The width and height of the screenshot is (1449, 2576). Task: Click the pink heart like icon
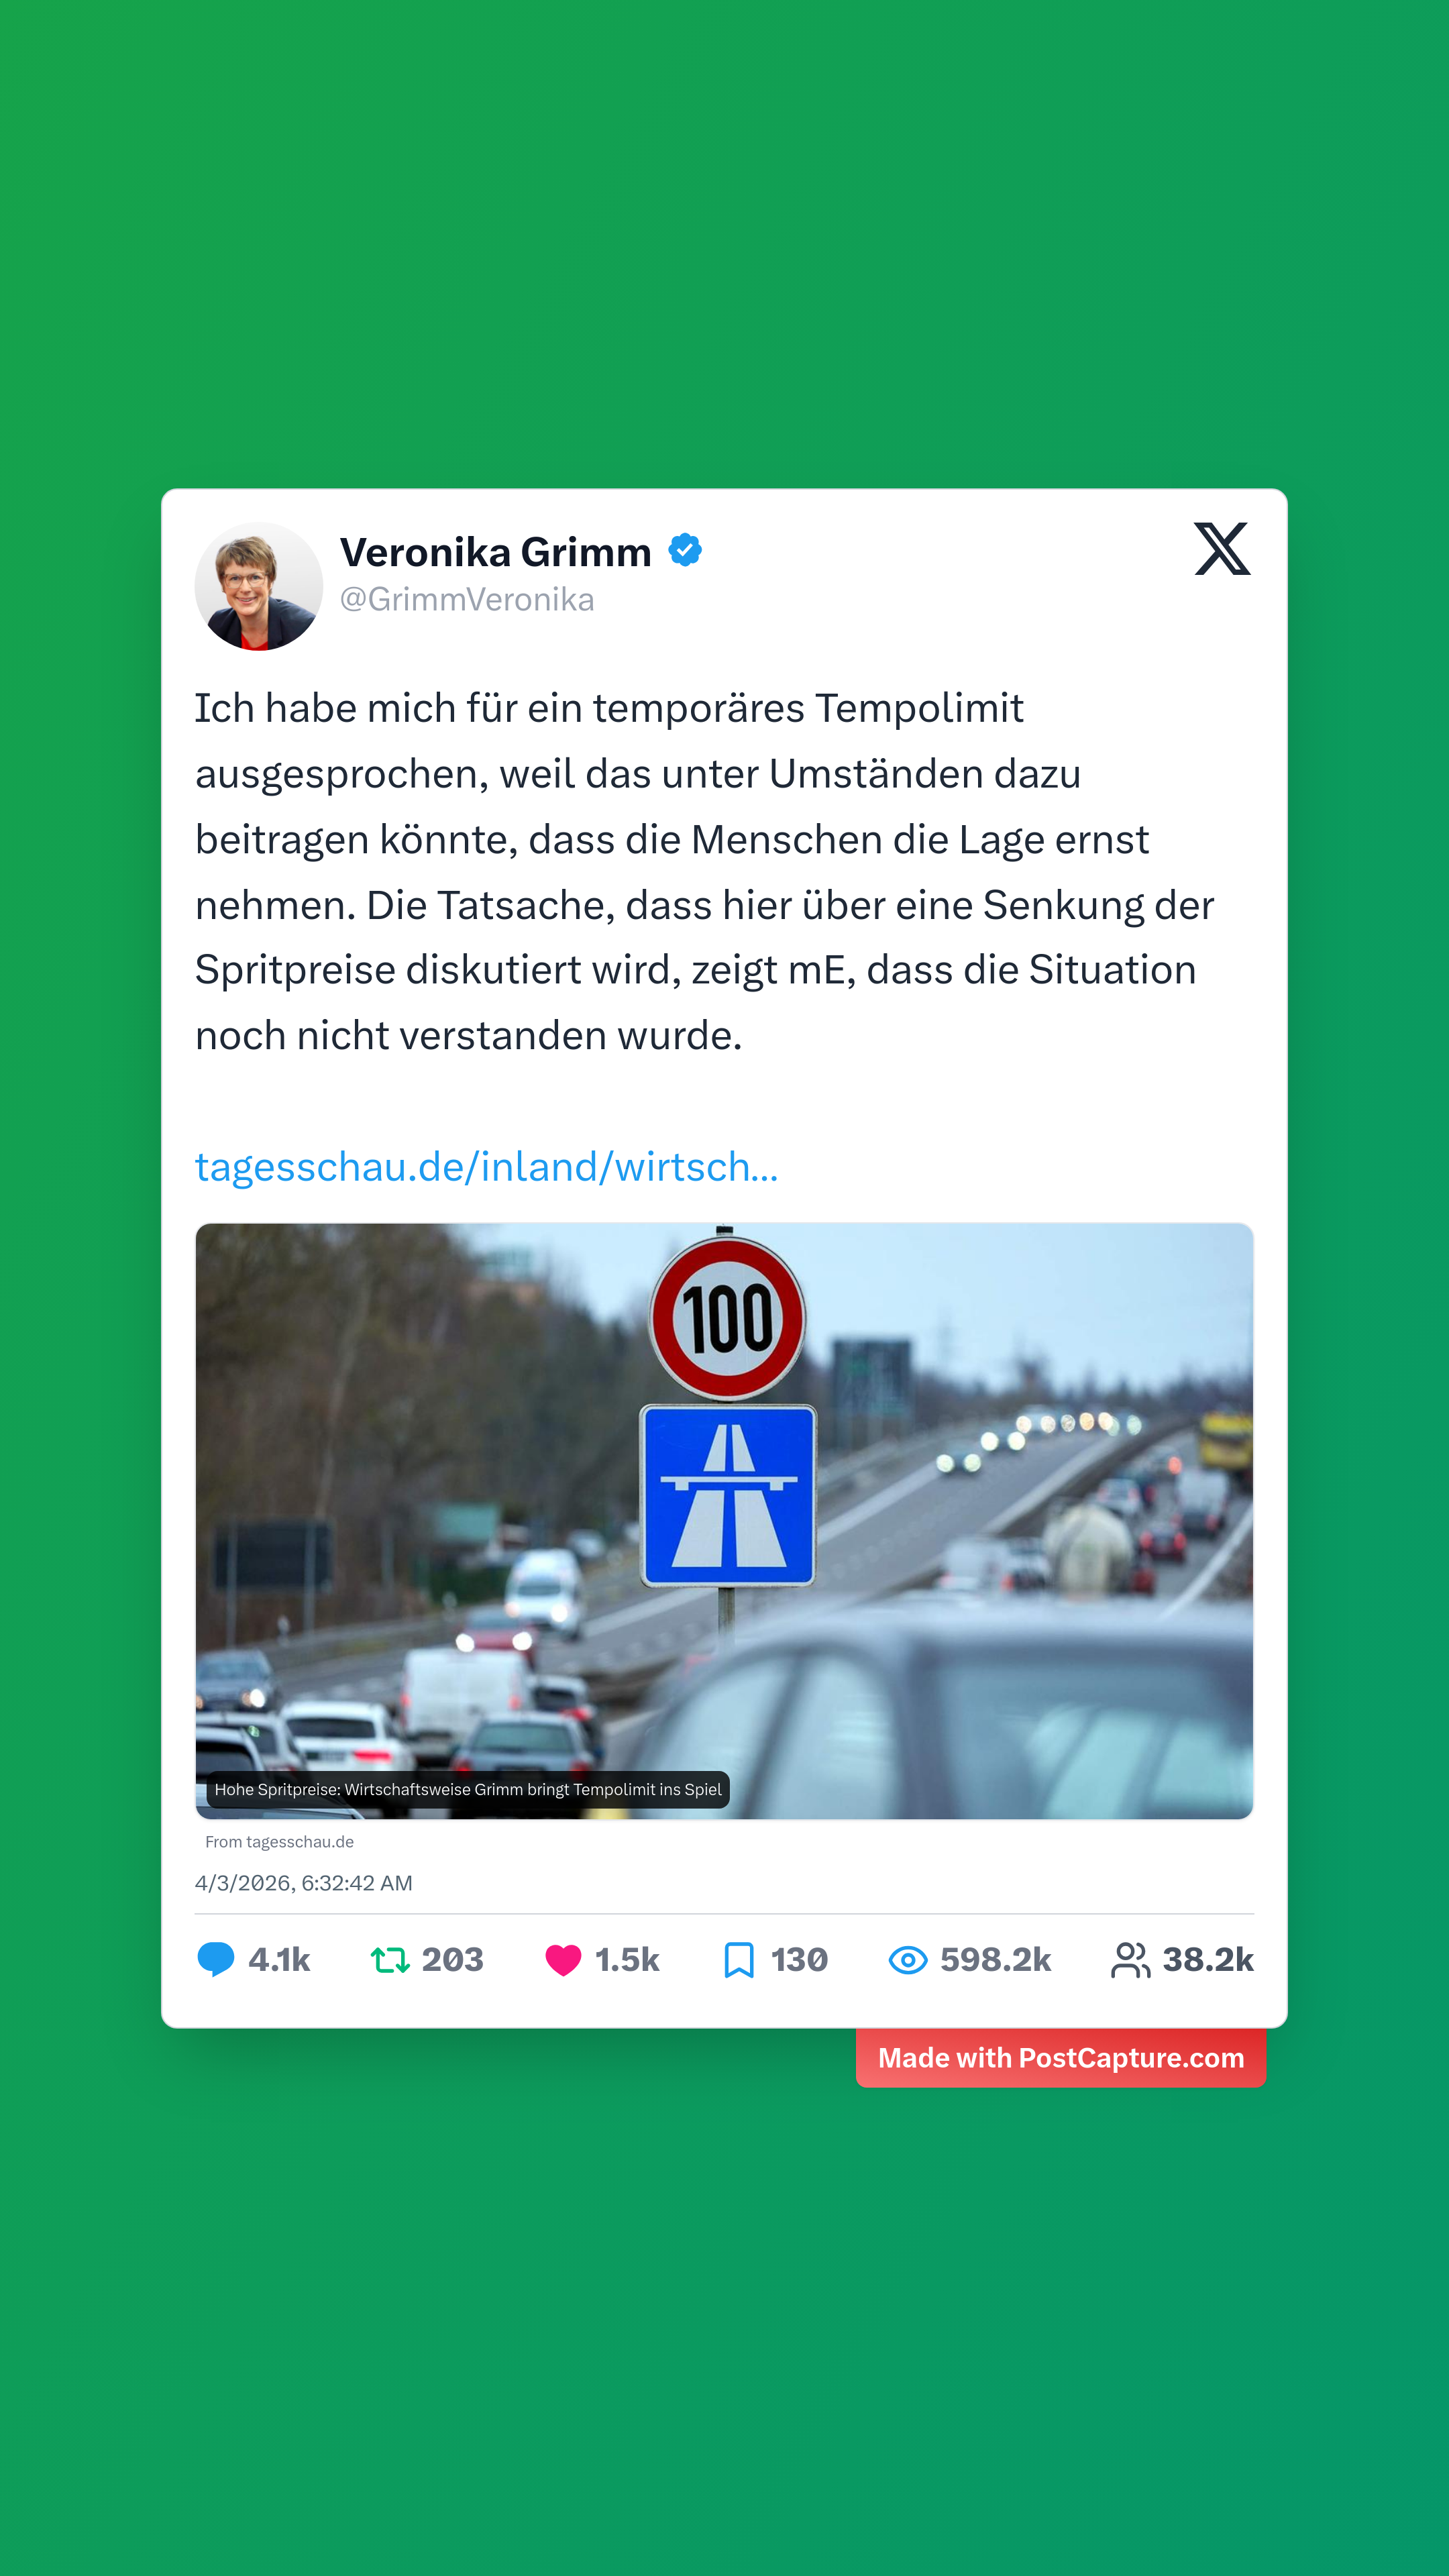pos(563,1960)
